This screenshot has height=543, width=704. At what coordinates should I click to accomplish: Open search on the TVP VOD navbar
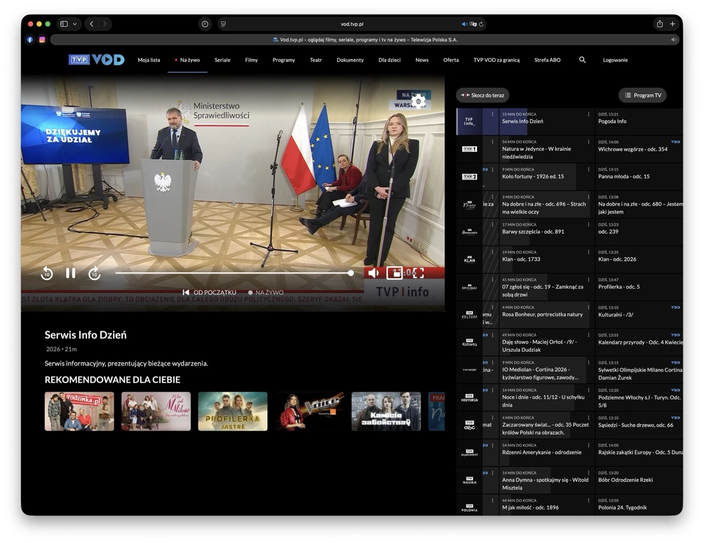pyautogui.click(x=582, y=60)
